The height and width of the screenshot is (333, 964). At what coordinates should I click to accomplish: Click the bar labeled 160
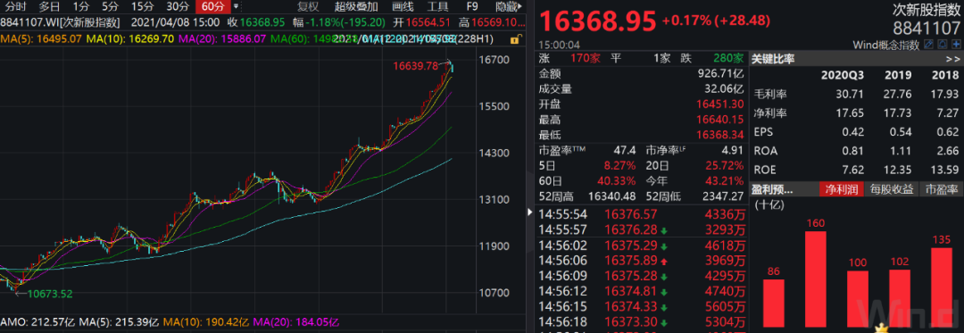click(x=816, y=279)
